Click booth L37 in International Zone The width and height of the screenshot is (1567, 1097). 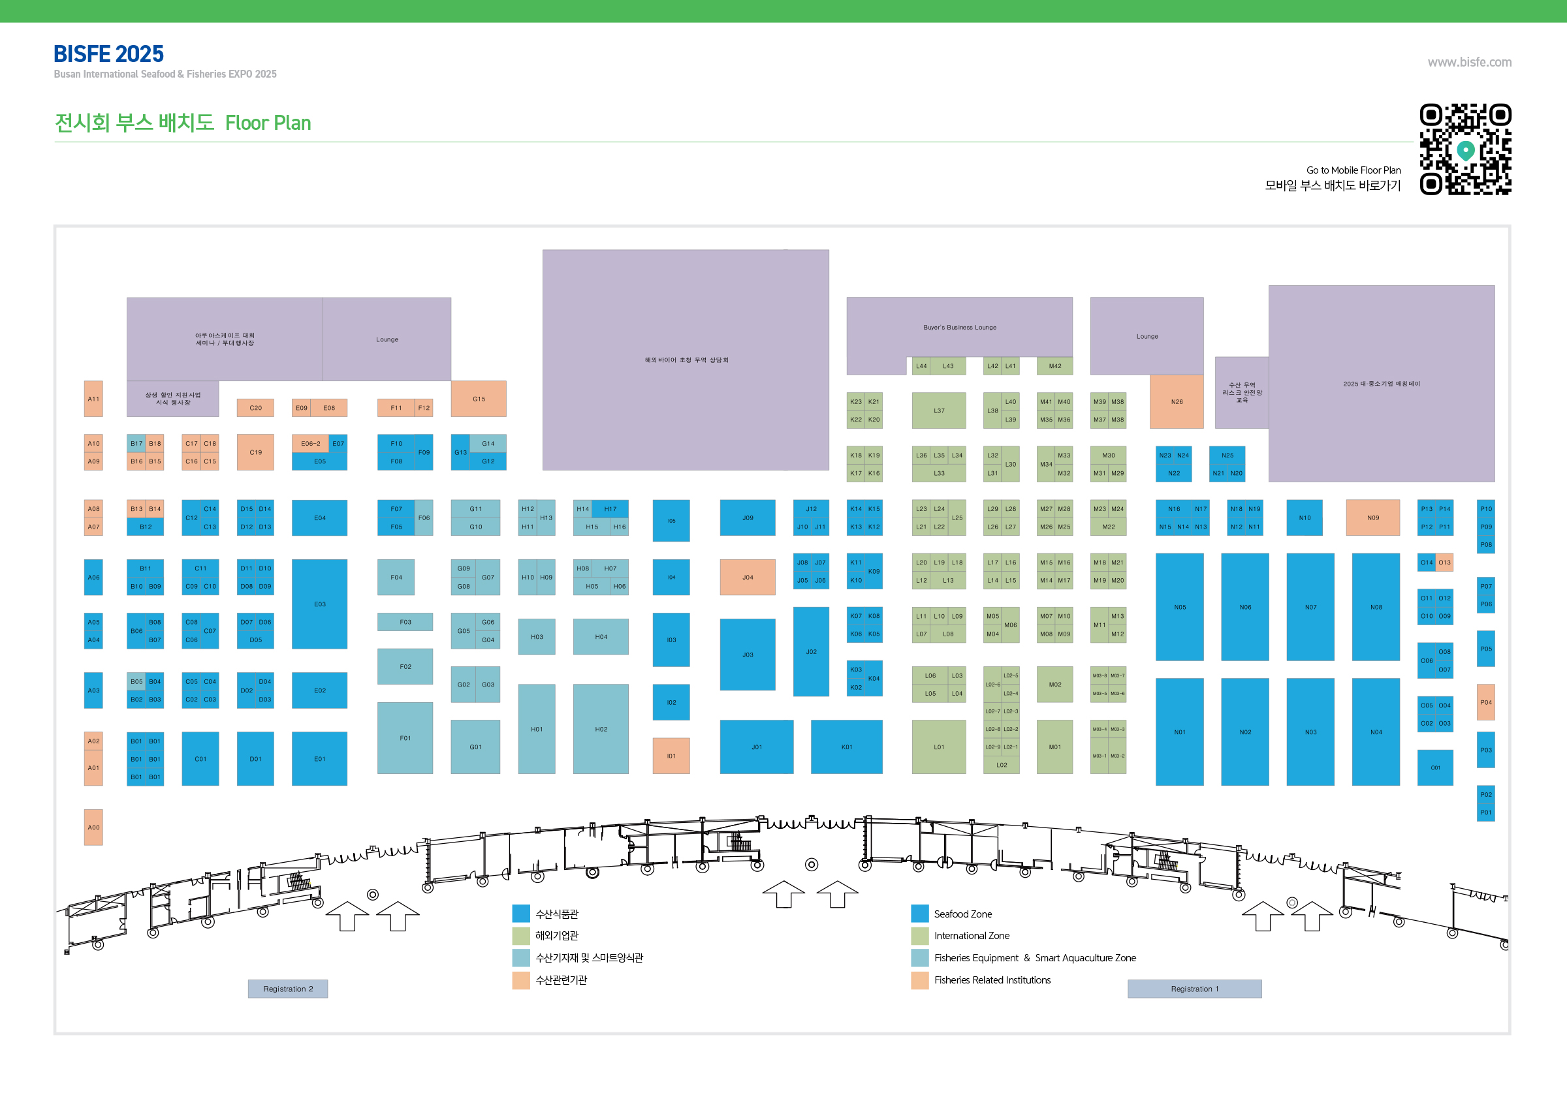point(938,410)
